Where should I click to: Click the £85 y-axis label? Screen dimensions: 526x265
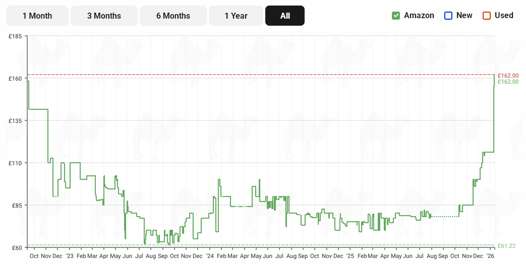[x=17, y=206]
